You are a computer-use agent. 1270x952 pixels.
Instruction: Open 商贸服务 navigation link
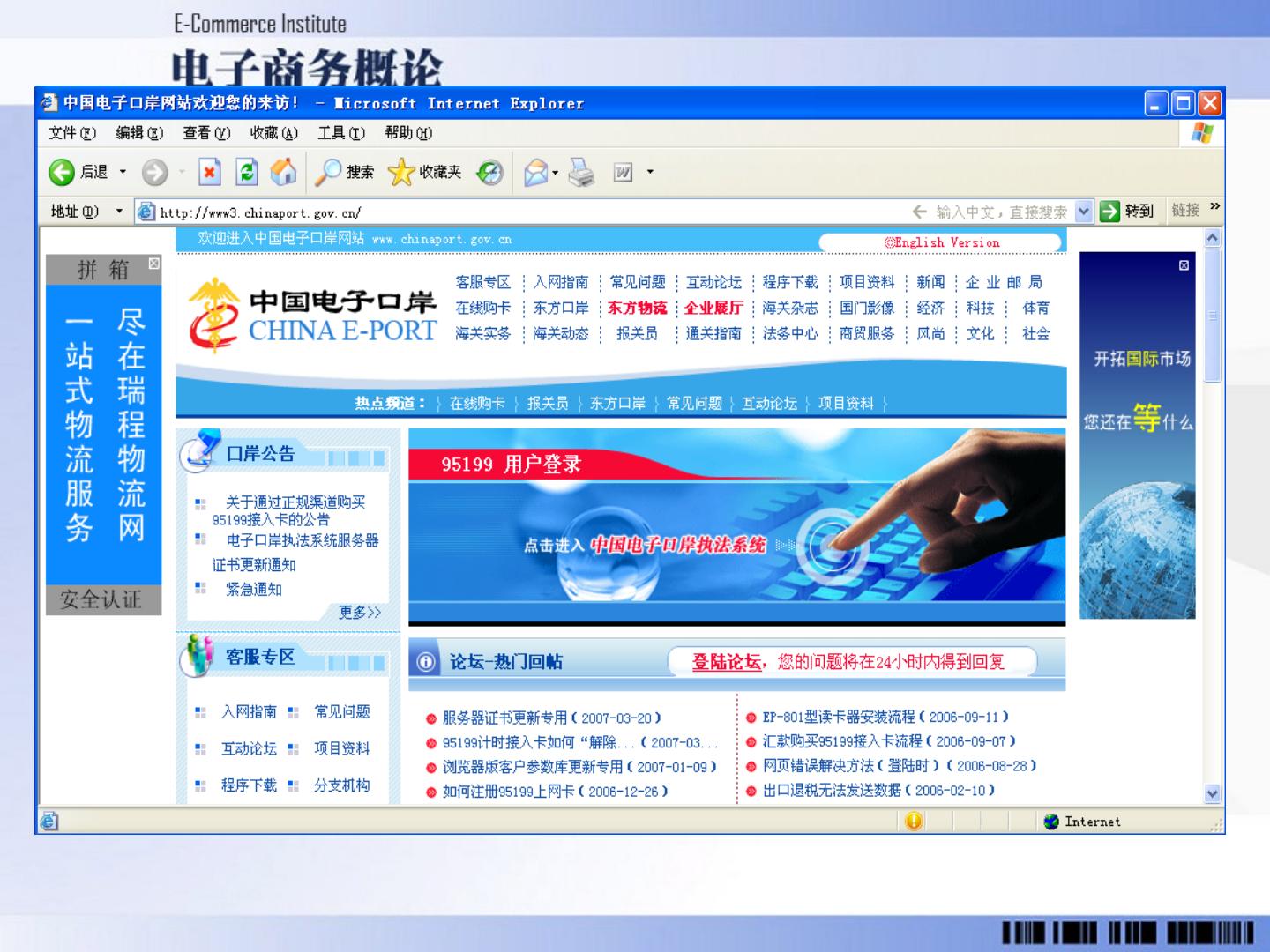coord(867,333)
